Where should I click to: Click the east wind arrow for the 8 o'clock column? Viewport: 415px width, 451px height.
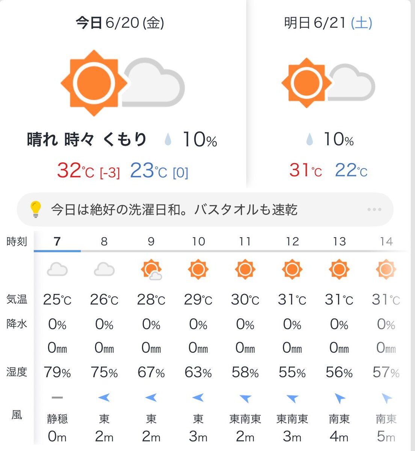click(x=104, y=397)
